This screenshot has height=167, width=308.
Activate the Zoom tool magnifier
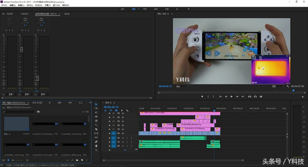pyautogui.click(x=96, y=150)
